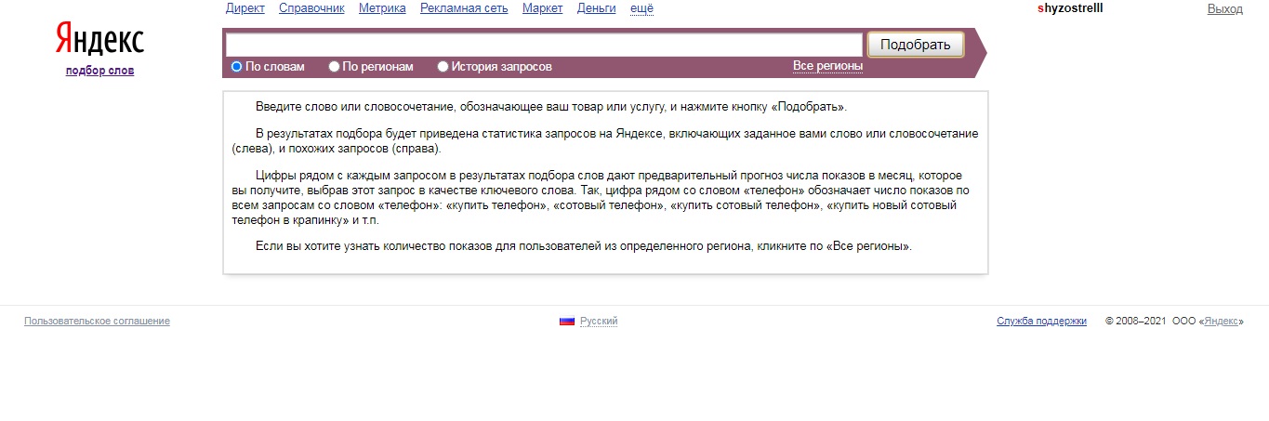This screenshot has height=421, width=1269.
Task: Click the «Подобрать» button
Action: click(x=916, y=45)
